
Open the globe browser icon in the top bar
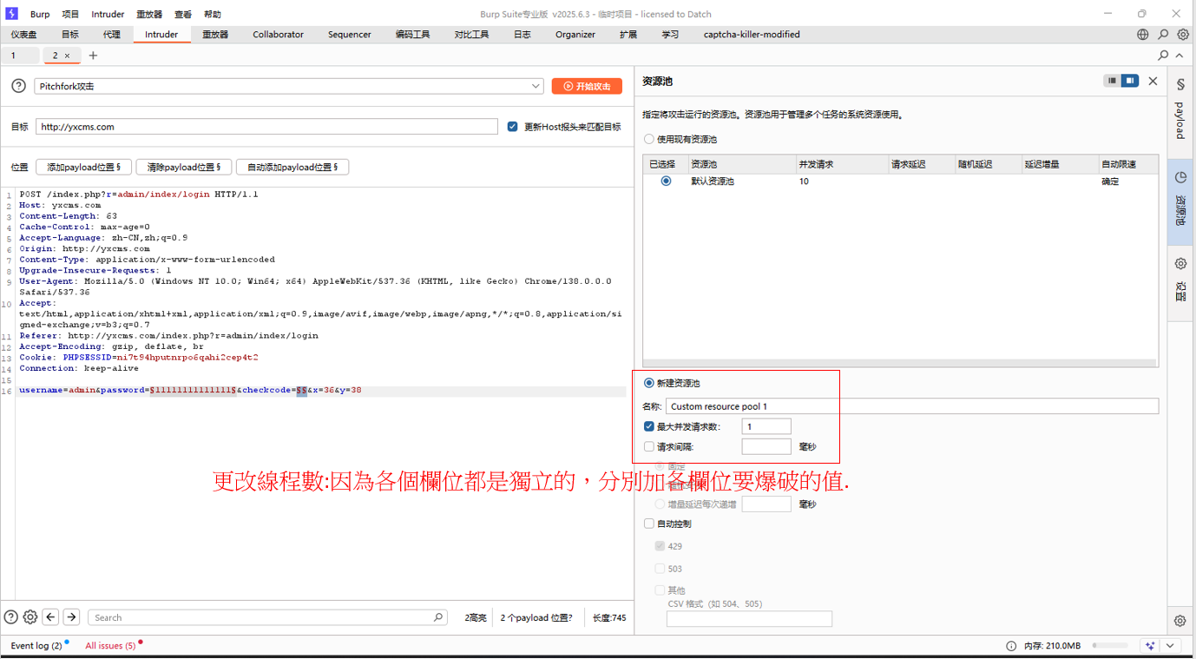click(x=1143, y=35)
